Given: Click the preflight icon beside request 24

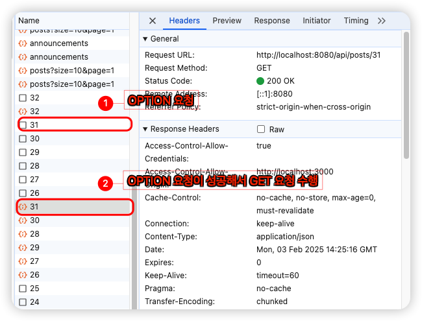Looking at the screenshot, I should pos(23,302).
